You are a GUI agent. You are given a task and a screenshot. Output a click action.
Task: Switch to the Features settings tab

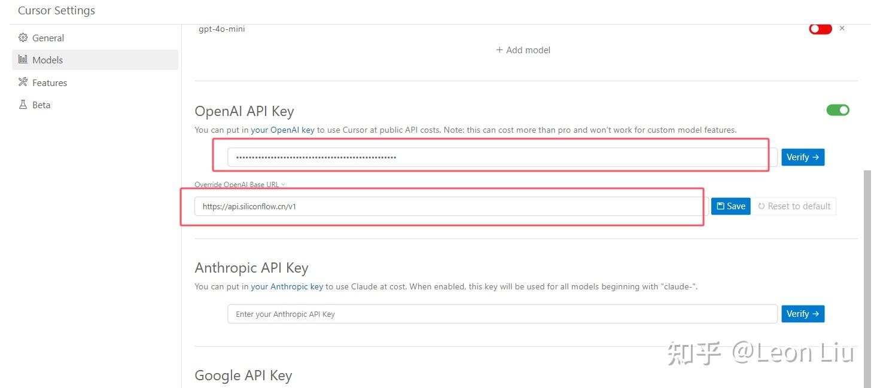50,83
